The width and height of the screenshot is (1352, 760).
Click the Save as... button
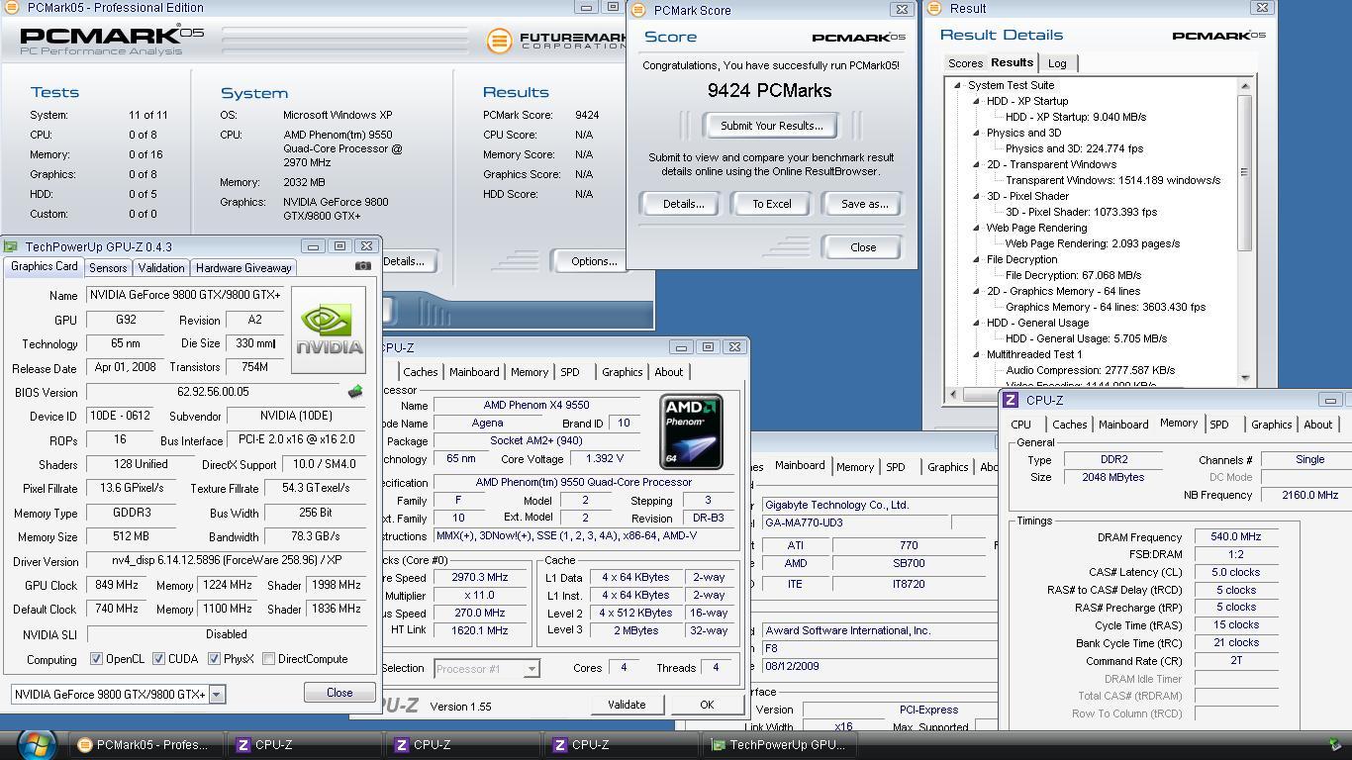[864, 204]
